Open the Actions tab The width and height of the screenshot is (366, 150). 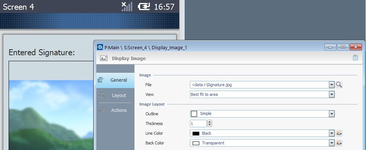pyautogui.click(x=115, y=110)
